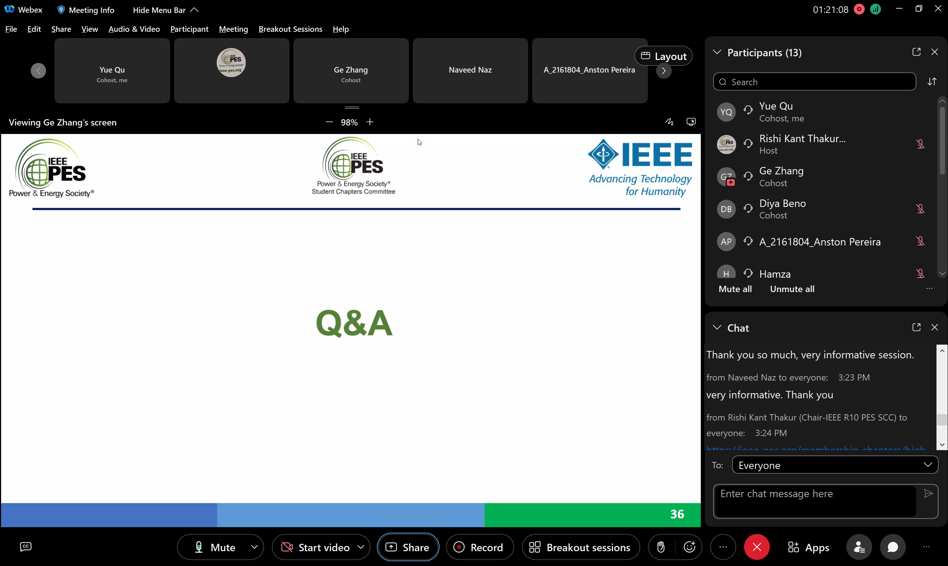Open the Share menu
This screenshot has height=566, width=948.
coord(61,29)
